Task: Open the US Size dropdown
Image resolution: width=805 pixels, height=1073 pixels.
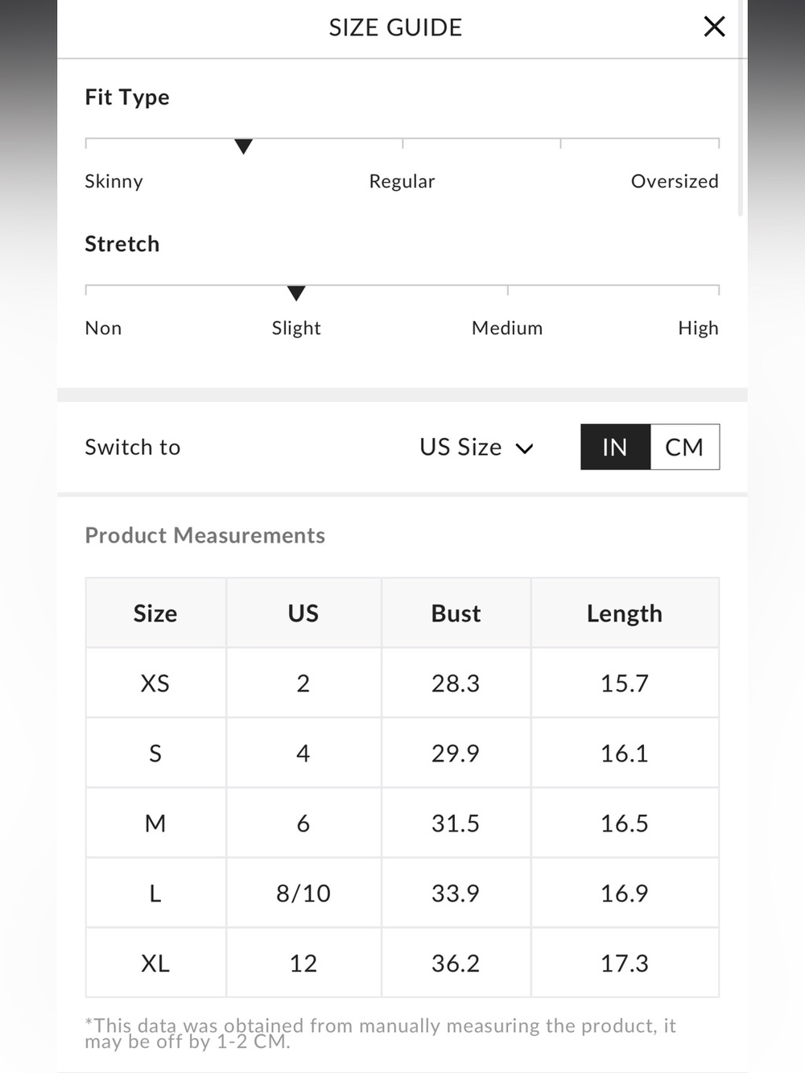Action: point(477,447)
